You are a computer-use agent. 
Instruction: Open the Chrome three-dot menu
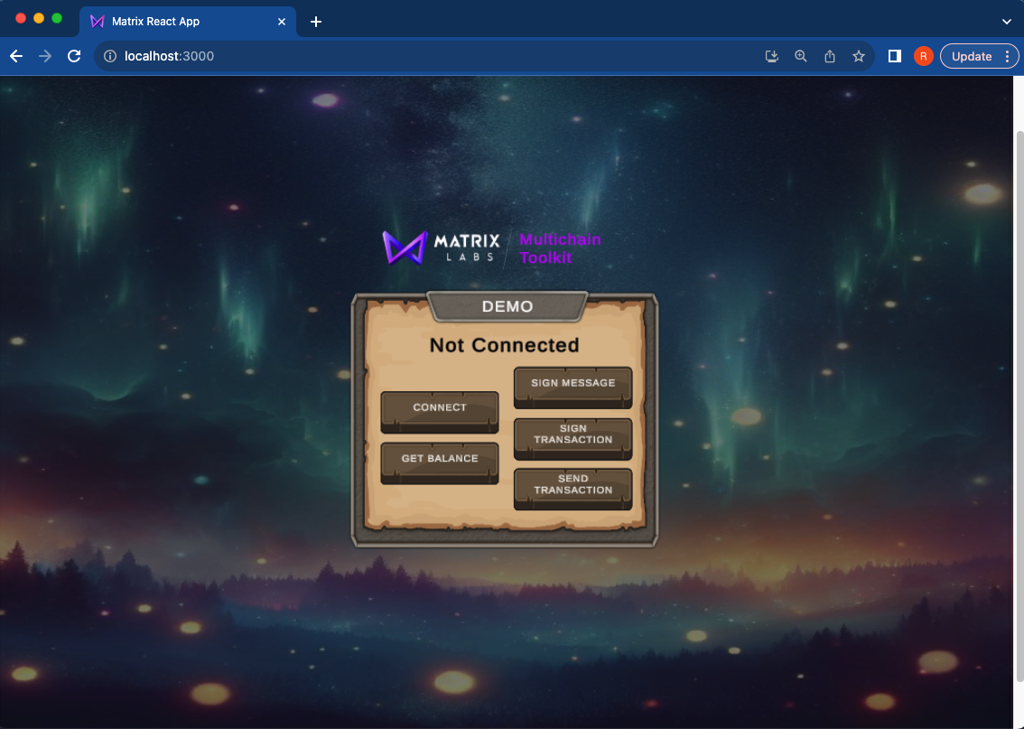1008,56
